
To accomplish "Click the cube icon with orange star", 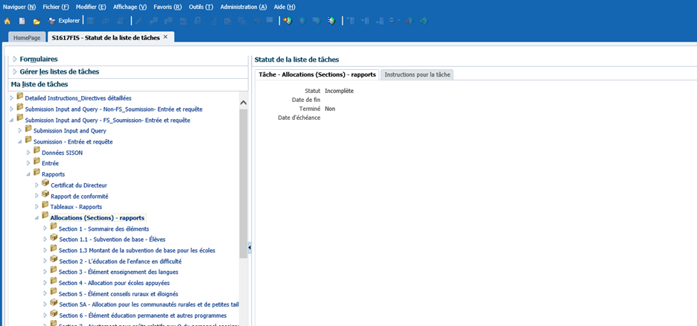I will pos(287,20).
